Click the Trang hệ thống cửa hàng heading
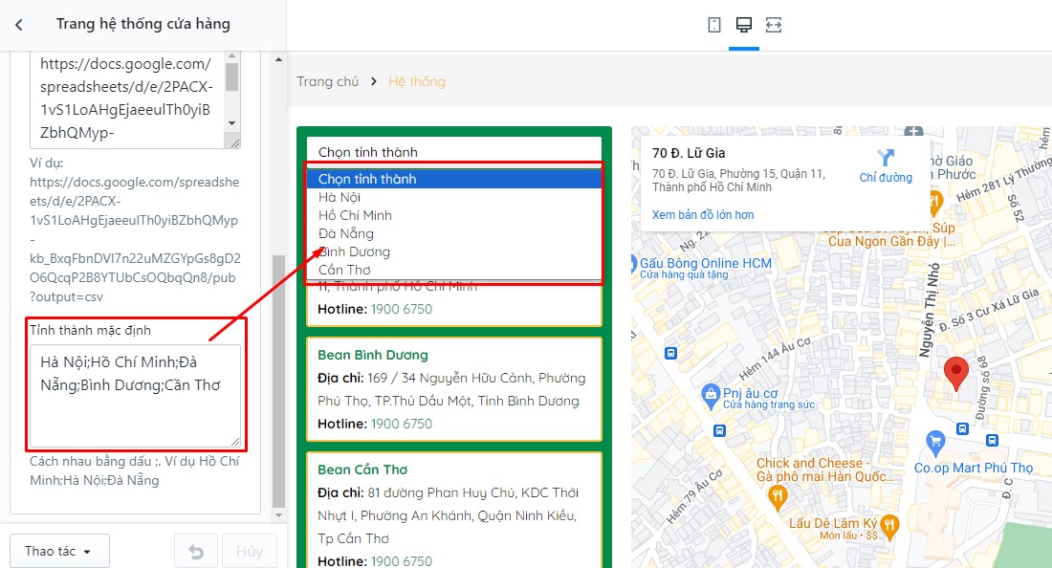 [142, 24]
